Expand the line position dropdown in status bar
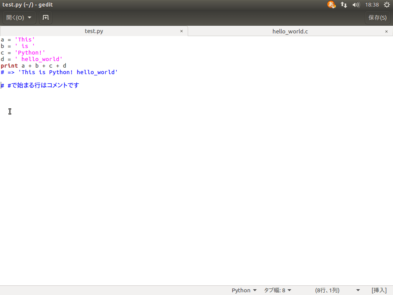Screen dimensions: 393x295 point(357,290)
